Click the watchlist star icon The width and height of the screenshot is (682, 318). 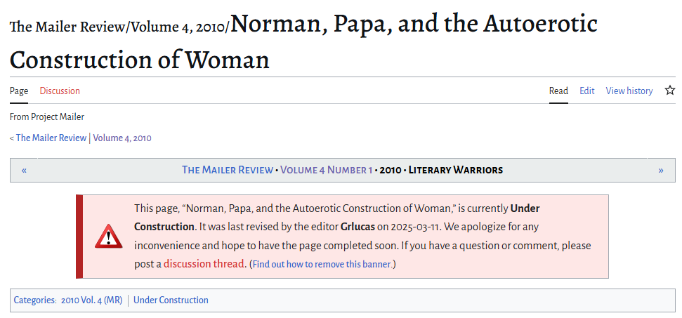pos(670,91)
